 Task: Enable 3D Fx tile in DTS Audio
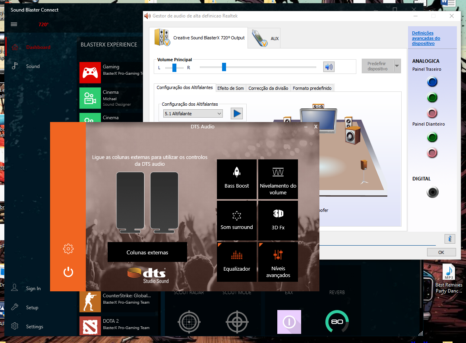tap(278, 221)
